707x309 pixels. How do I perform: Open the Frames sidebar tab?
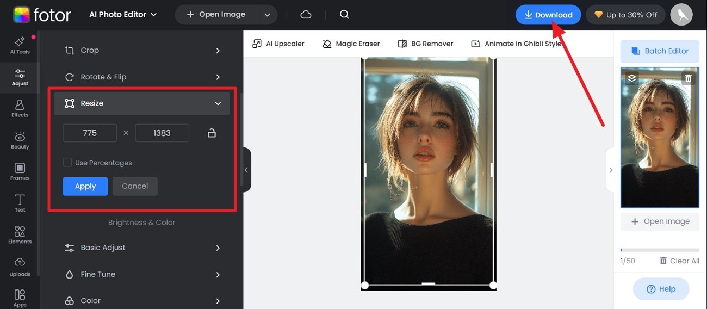tap(20, 172)
